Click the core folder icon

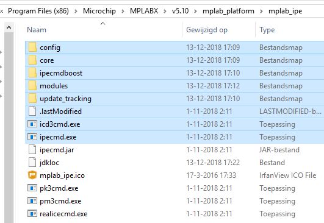pyautogui.click(x=32, y=60)
